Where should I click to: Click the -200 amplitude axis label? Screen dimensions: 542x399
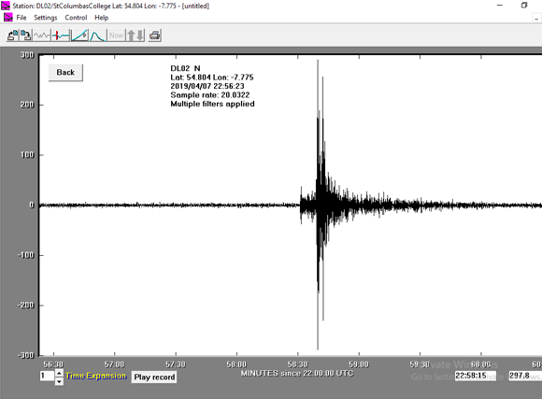click(25, 306)
